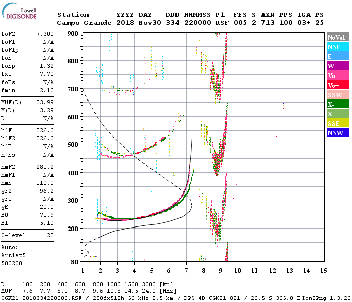
Task: Click the 80 km height axis label
Action: pyautogui.click(x=75, y=262)
